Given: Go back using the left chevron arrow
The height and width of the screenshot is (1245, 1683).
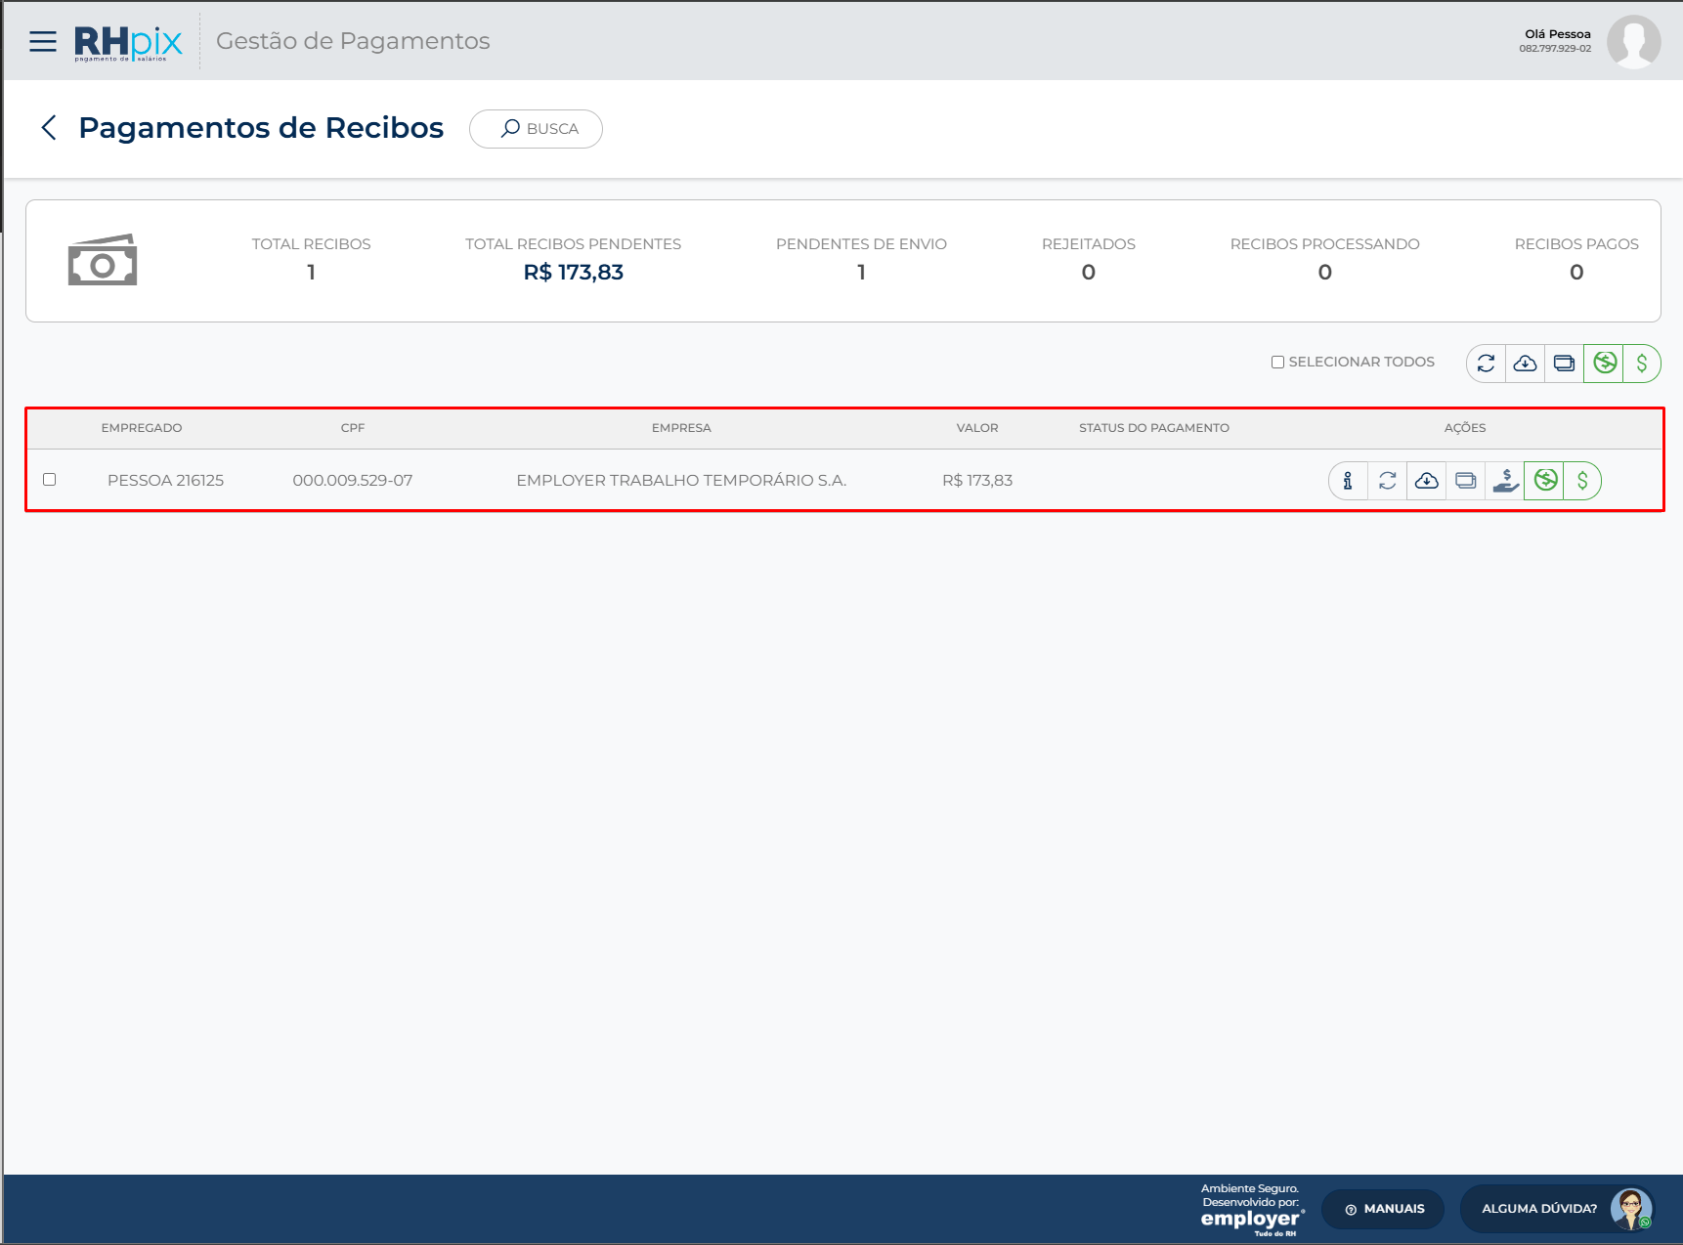Looking at the screenshot, I should click(x=49, y=128).
